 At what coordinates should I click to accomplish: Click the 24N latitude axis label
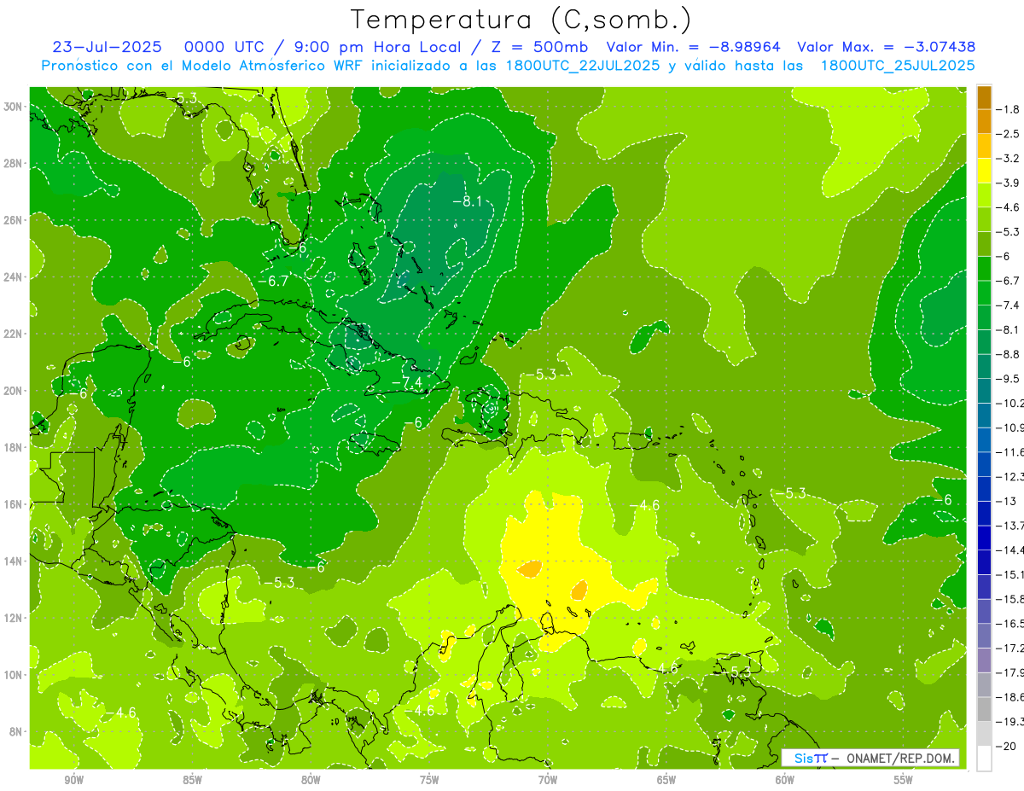pos(15,277)
